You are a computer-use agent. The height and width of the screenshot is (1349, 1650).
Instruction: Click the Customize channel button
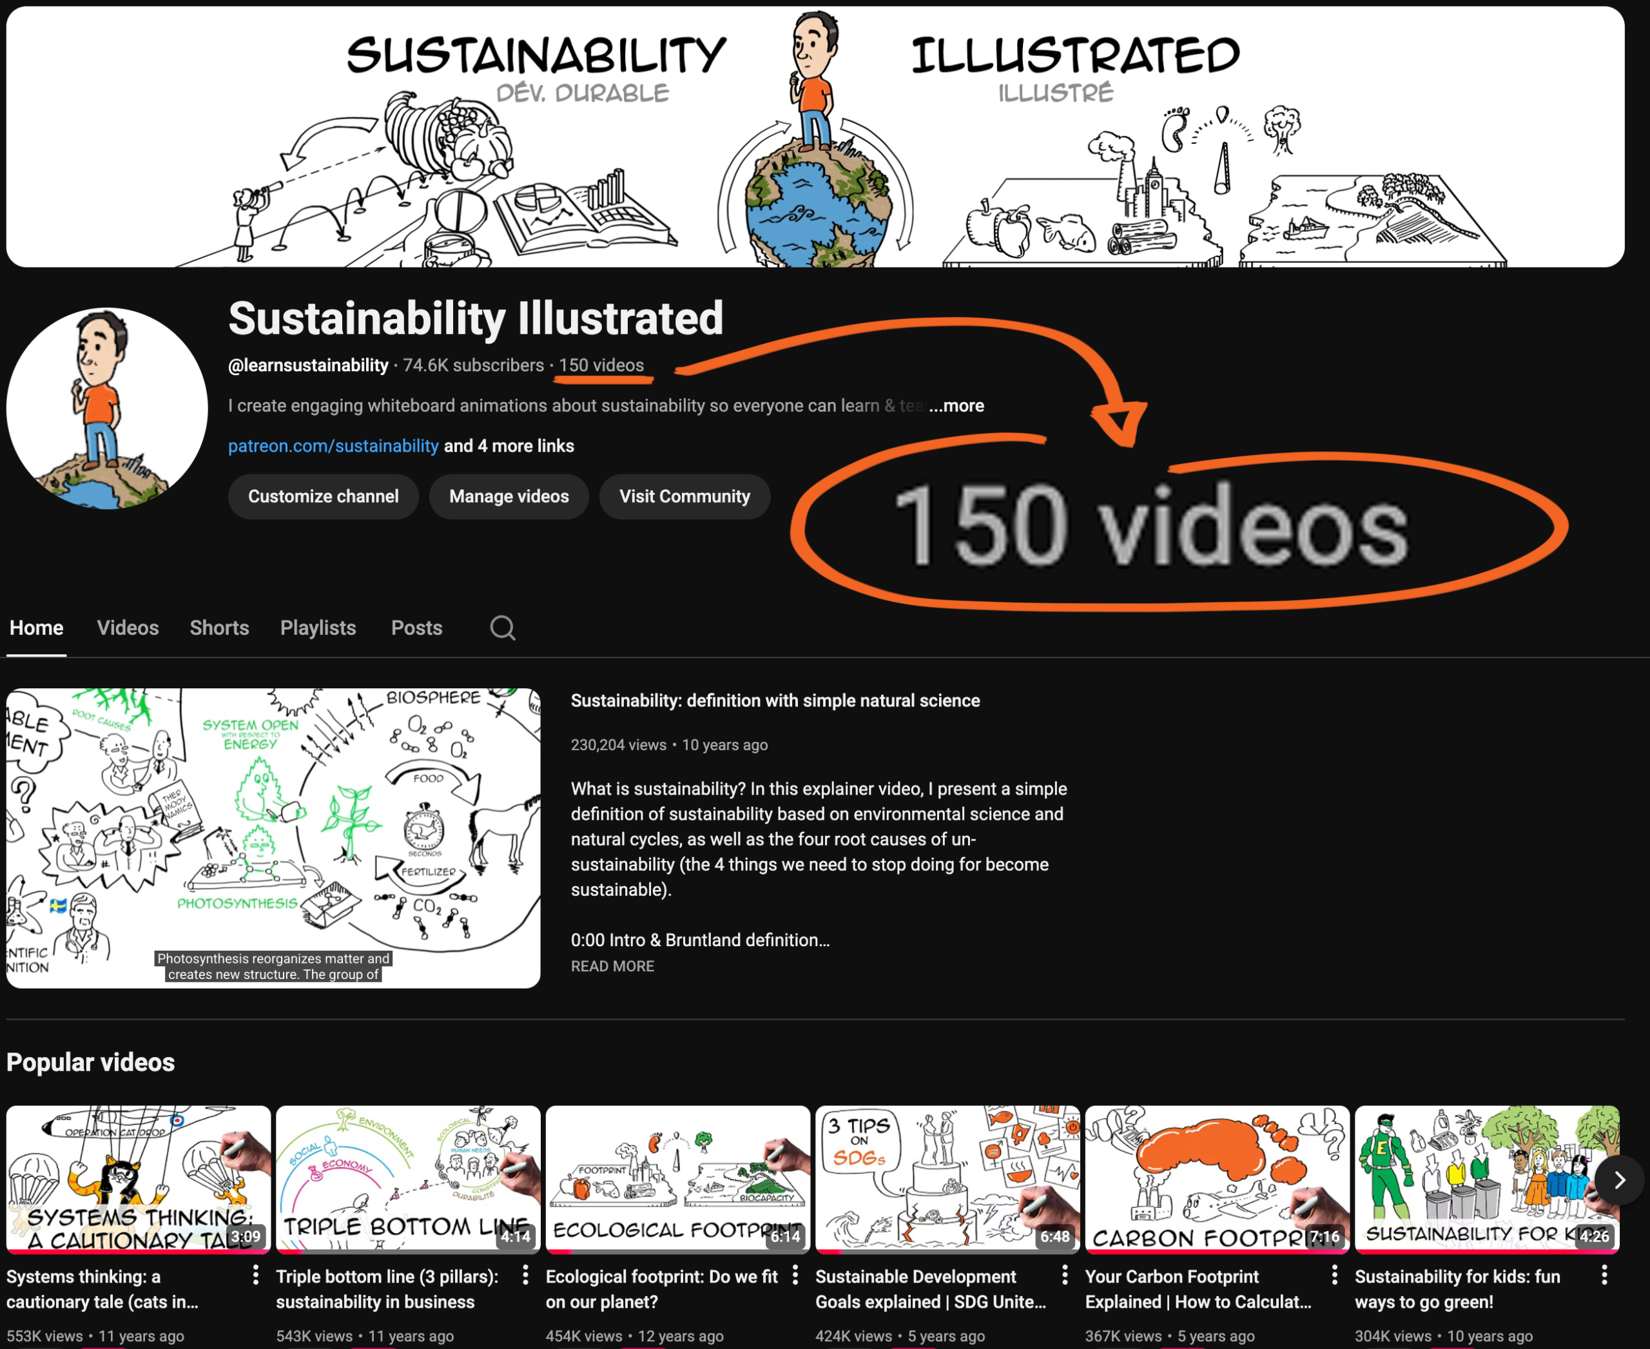point(322,496)
